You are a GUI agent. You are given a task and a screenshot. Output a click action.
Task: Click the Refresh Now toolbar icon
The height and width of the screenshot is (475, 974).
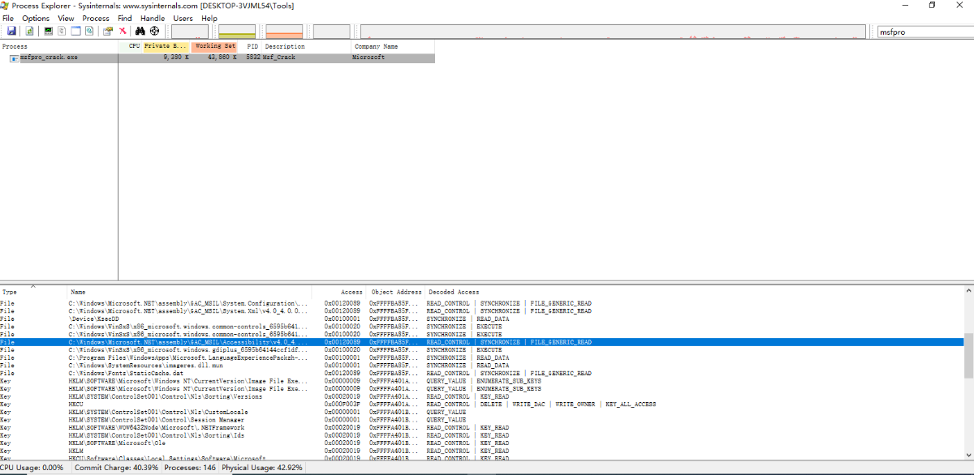[29, 31]
